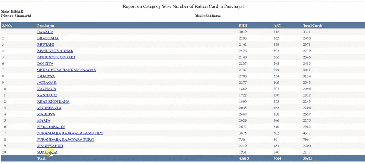Image resolution: width=365 pixels, height=164 pixels.
Task: Click the KHAP KHOPRAHA link
Action: (53, 101)
